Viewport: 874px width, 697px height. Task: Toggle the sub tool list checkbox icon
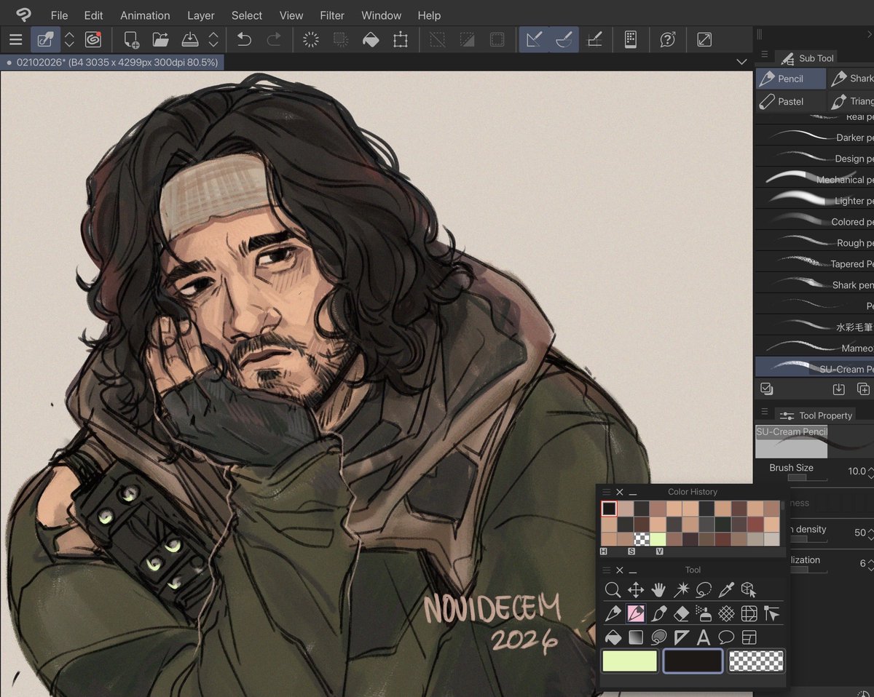point(765,389)
